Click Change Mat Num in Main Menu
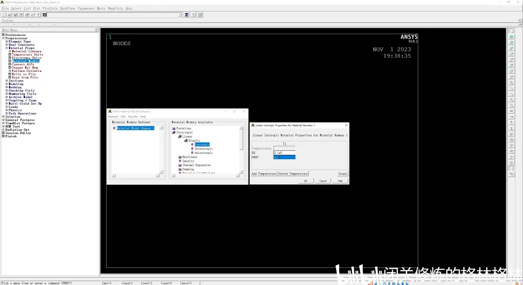 (25, 68)
